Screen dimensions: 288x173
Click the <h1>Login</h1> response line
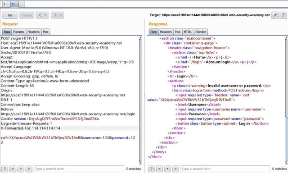182,76
